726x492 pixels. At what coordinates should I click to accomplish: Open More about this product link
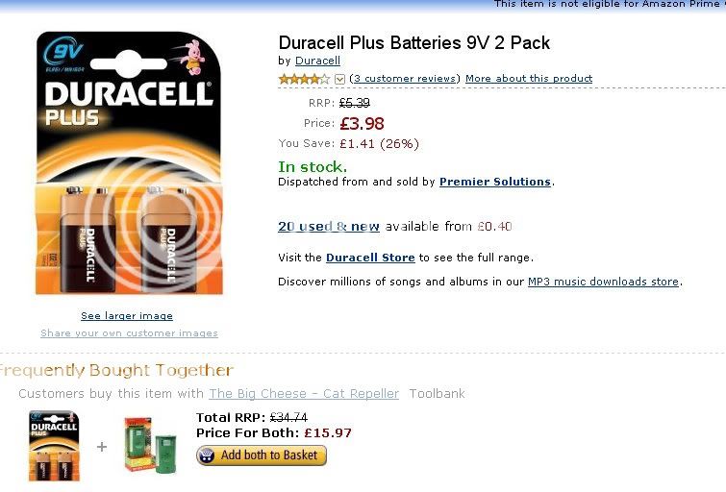(x=529, y=78)
